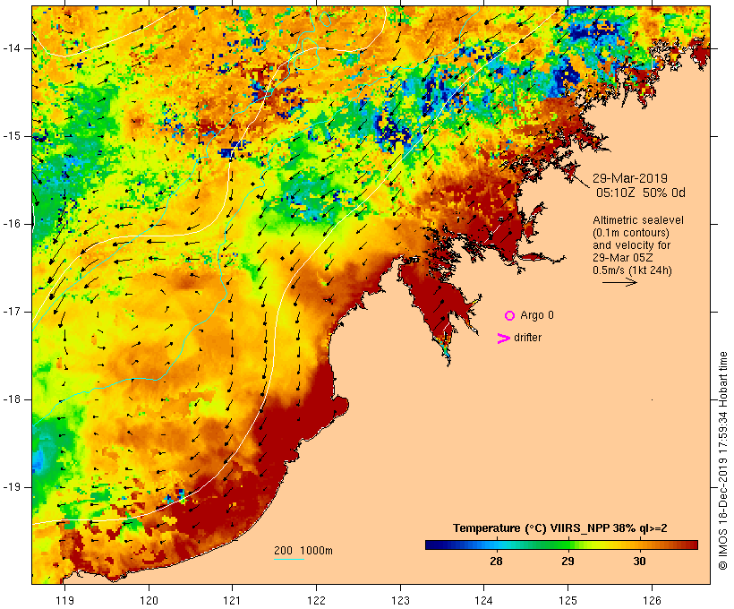Click the 'Argo 0' legend label
Screen dimensions: 734x609
tap(537, 315)
